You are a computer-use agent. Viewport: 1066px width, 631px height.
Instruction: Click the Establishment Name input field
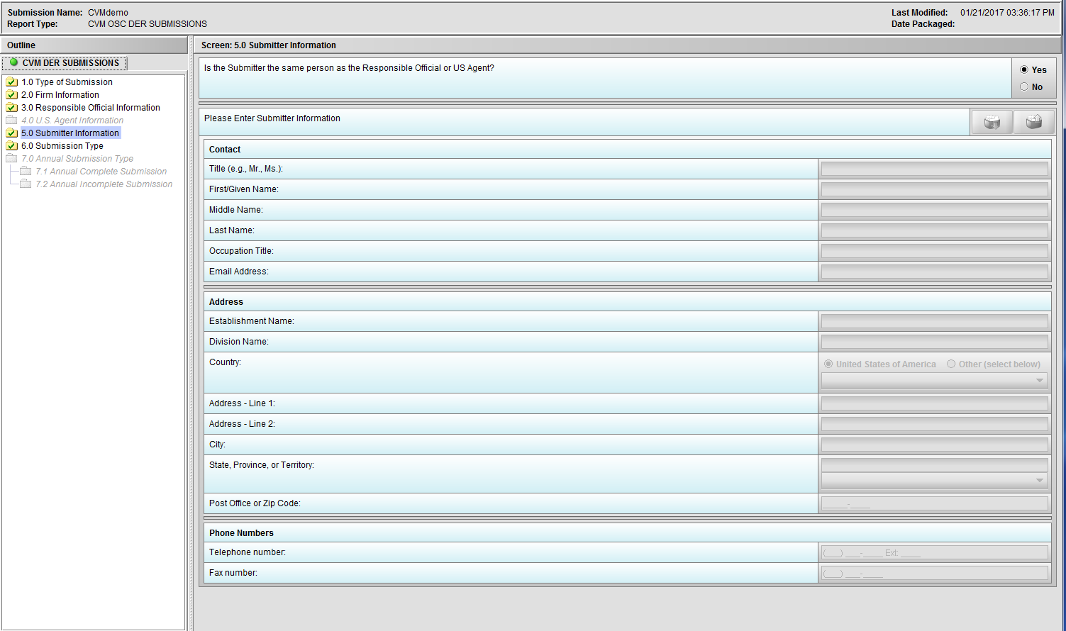tap(934, 321)
